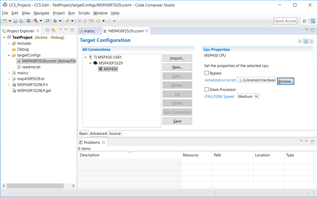The image size is (318, 197).
Task: Expand msp430f5529.ld tree node
Action: pyautogui.click(x=9, y=79)
